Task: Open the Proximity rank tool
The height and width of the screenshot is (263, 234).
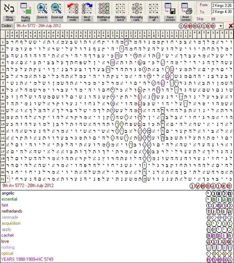Action: click(136, 12)
